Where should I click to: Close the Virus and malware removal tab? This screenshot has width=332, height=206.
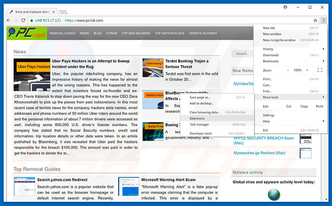tap(53, 12)
